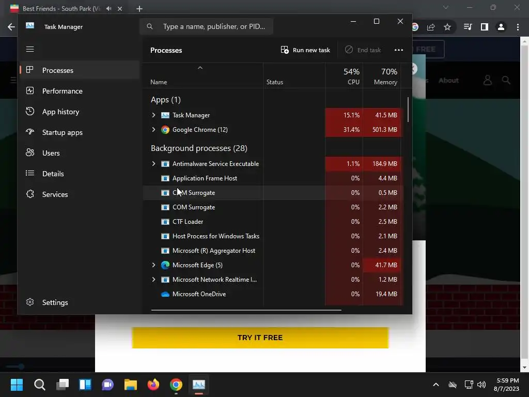Click the OneDrive tray icon
The width and height of the screenshot is (529, 397).
tap(453, 385)
